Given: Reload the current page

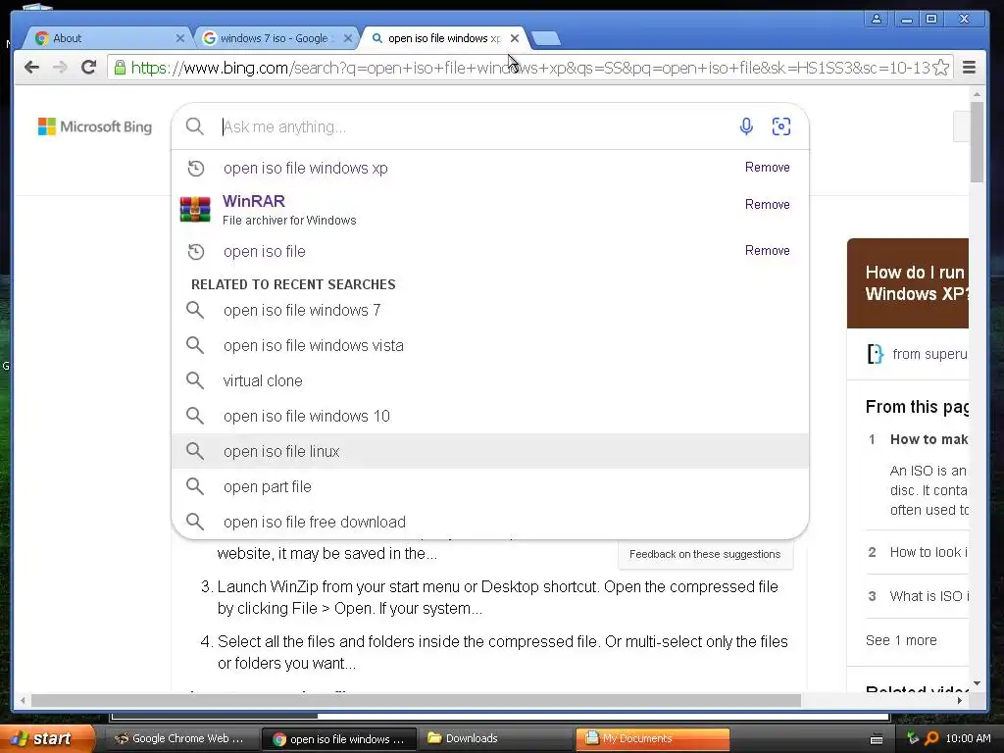Looking at the screenshot, I should click(x=89, y=68).
